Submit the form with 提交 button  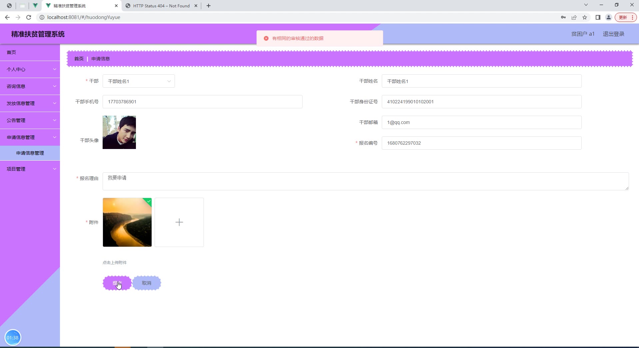click(117, 283)
